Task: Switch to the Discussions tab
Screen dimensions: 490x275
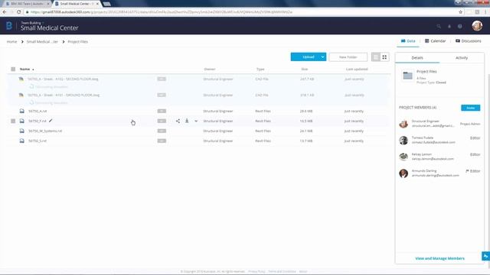Action: [468, 40]
